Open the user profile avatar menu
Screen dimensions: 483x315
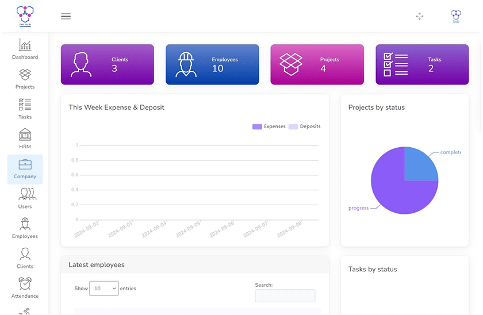(455, 16)
